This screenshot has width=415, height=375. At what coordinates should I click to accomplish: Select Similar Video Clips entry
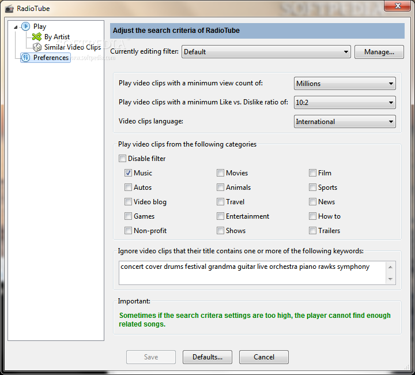coord(73,47)
